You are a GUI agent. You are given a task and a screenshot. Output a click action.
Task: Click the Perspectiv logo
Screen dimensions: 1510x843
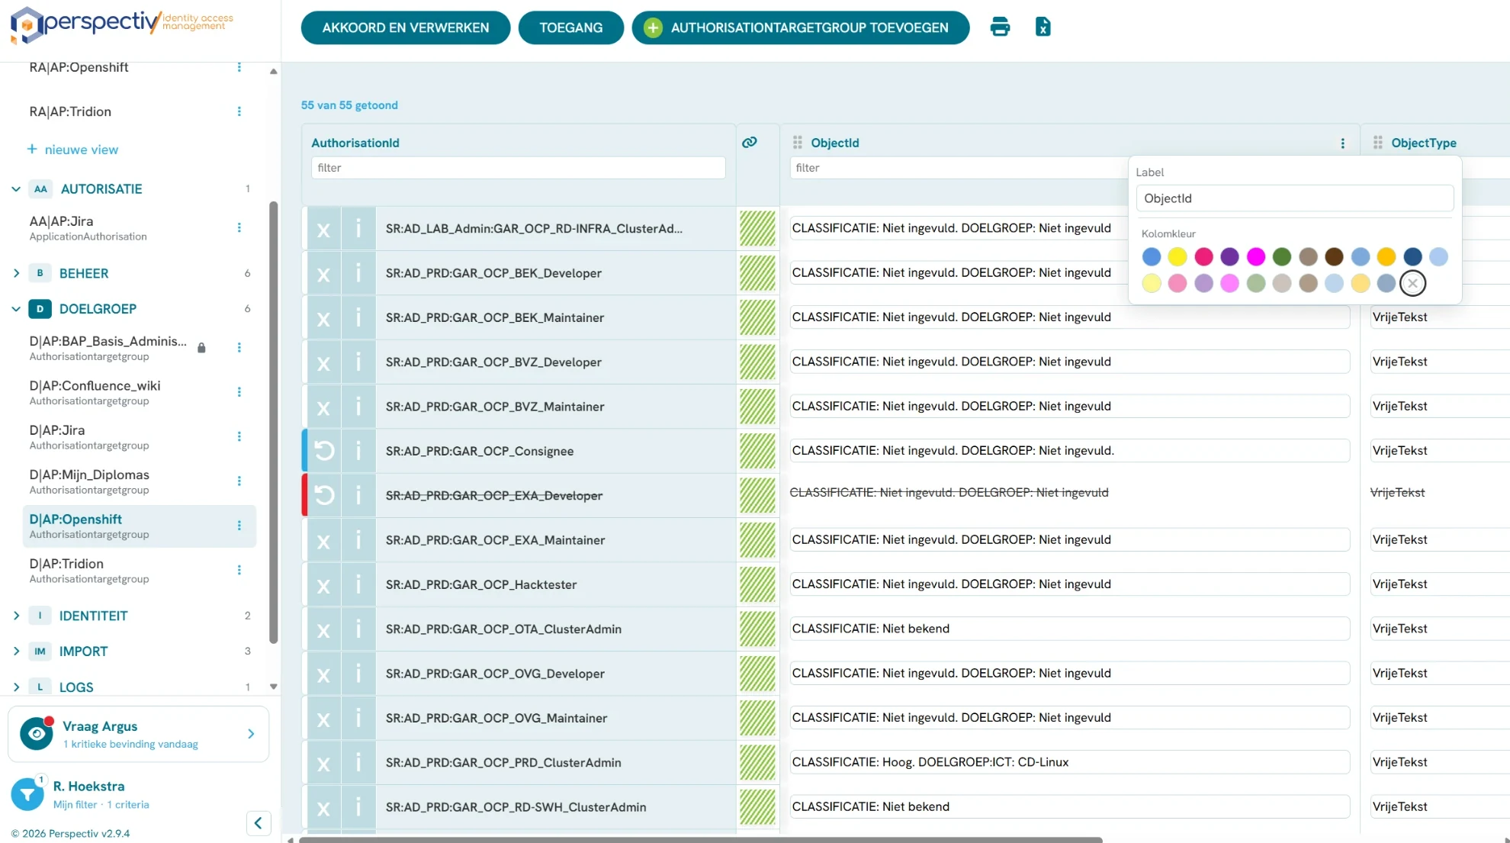click(x=122, y=24)
